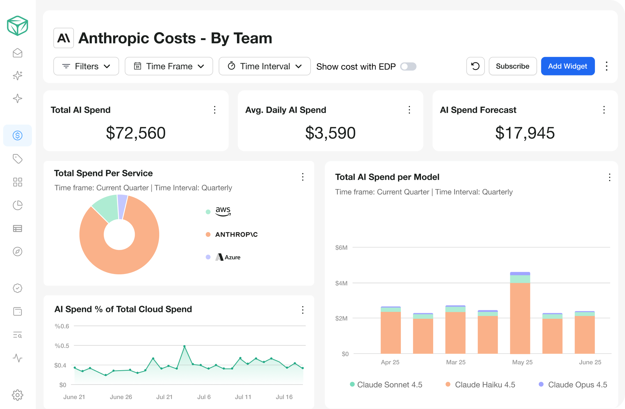Click the list search icon in sidebar
Image resolution: width=625 pixels, height=409 pixels.
point(18,335)
